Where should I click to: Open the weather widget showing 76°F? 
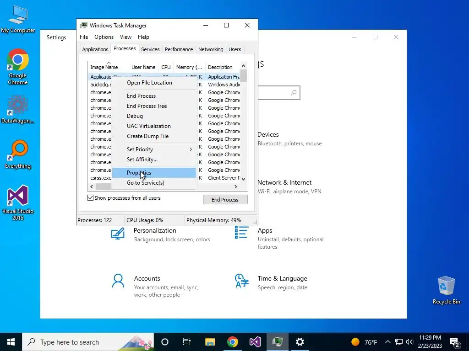[364, 342]
